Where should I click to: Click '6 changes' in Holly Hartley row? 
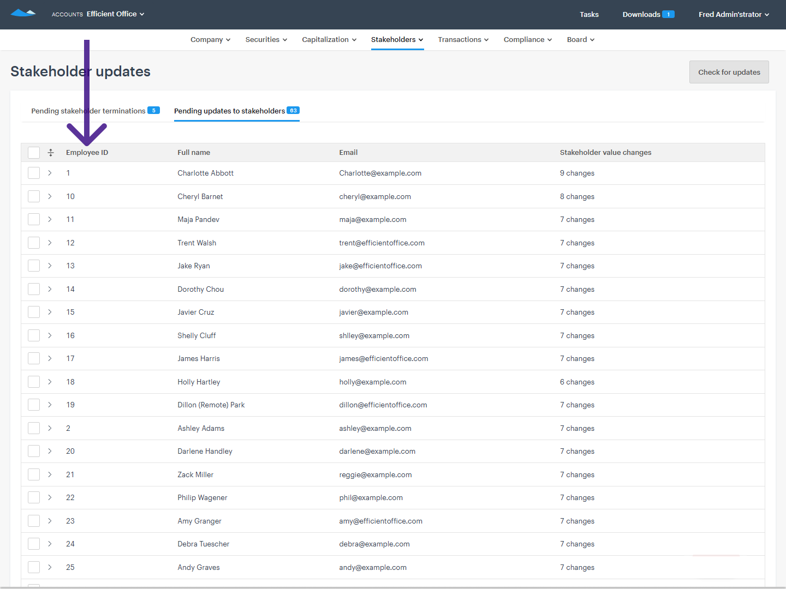[x=577, y=382]
